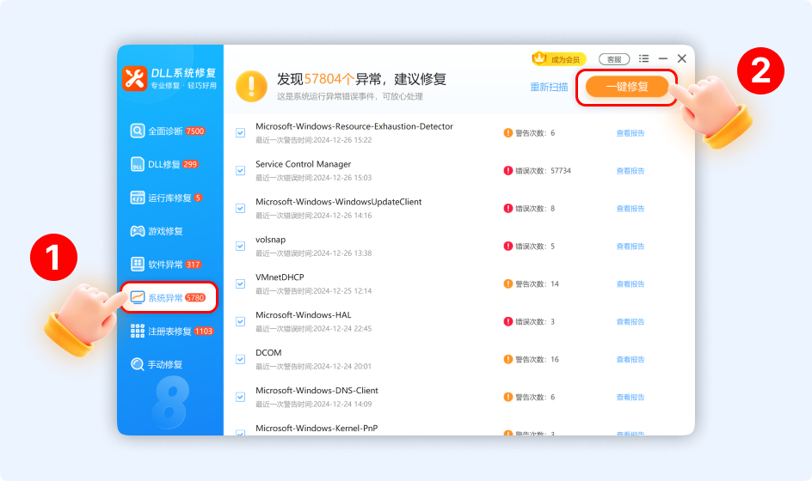812x481 pixels.
Task: Toggle the Microsoft-Windows-WindowsUpdateClient checkbox
Action: pyautogui.click(x=240, y=209)
